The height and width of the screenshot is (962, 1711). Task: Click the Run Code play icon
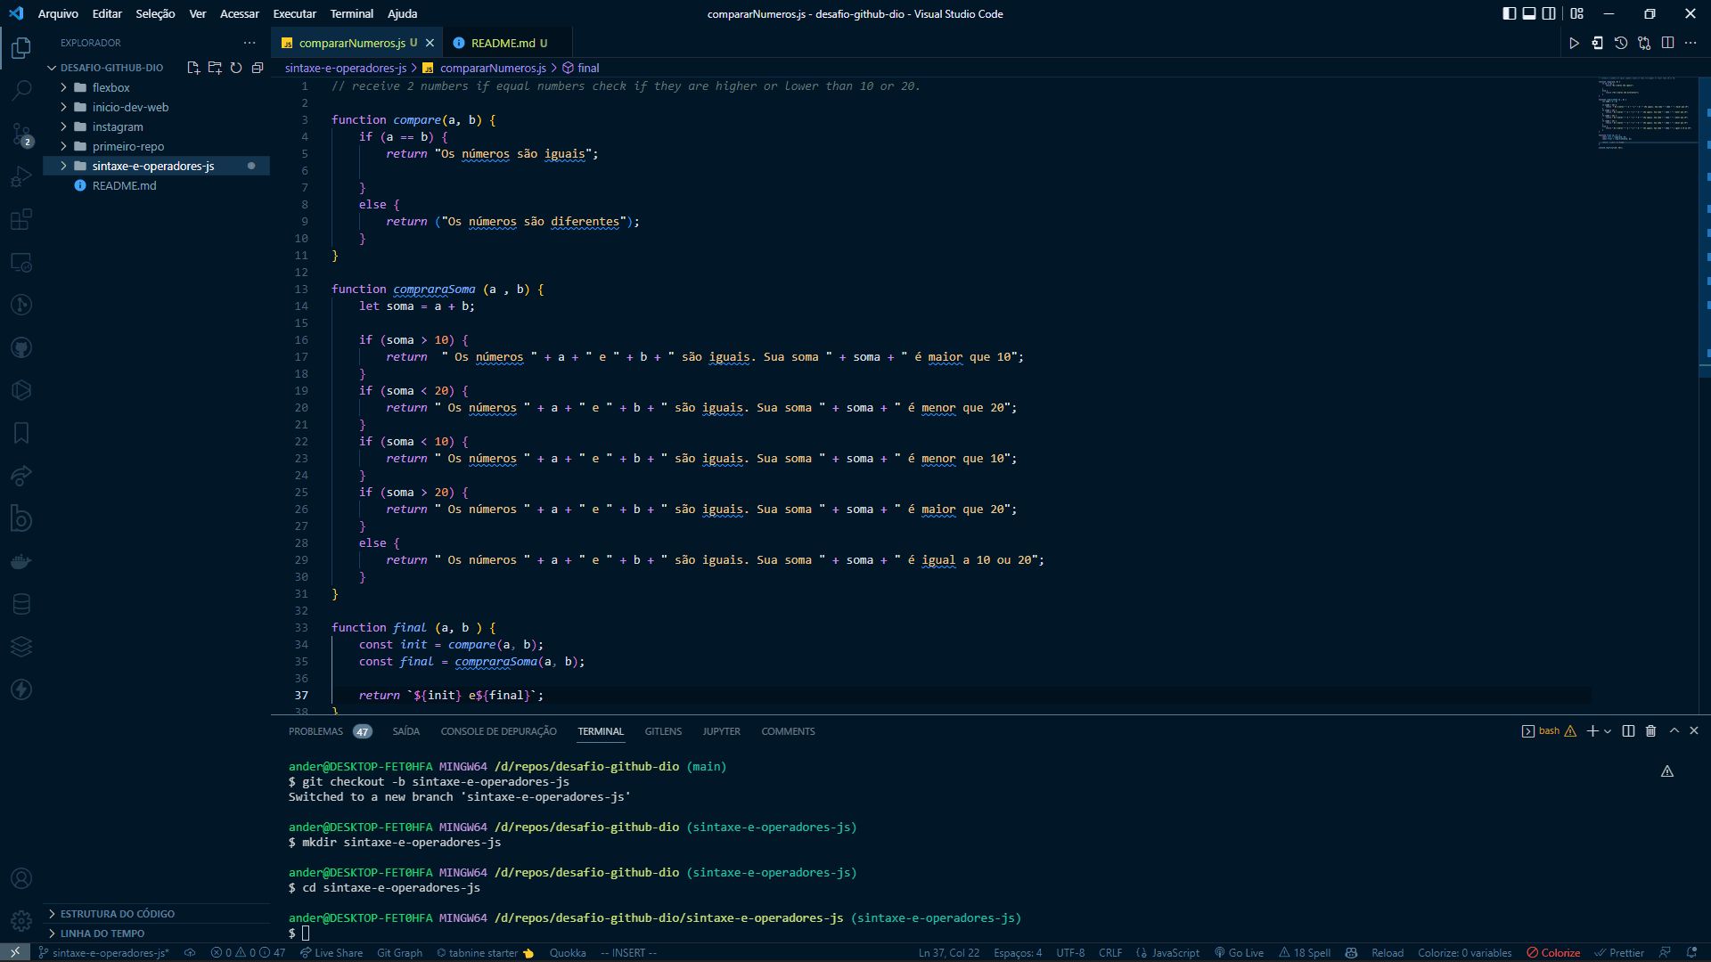(x=1575, y=43)
